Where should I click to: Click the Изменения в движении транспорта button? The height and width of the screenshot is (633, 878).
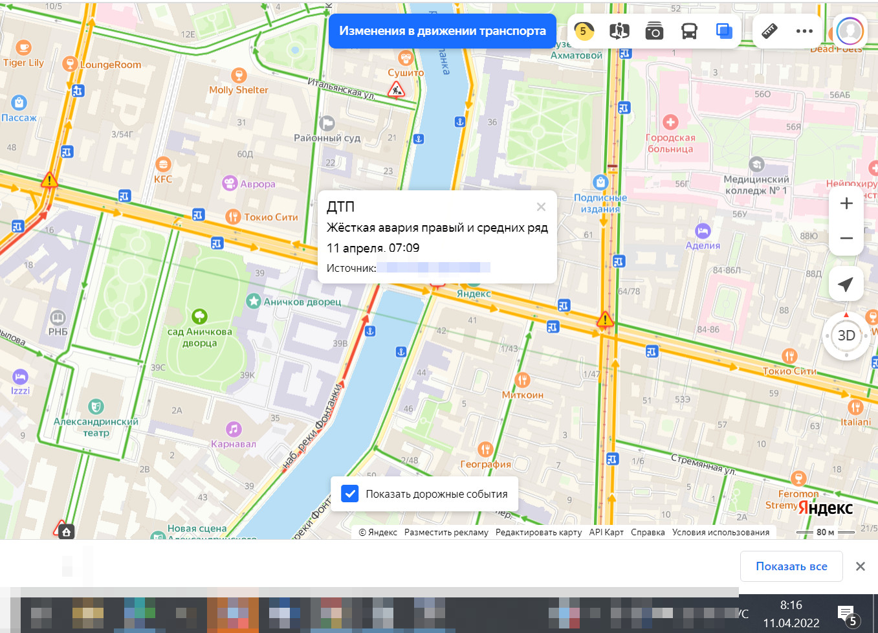[x=443, y=31]
